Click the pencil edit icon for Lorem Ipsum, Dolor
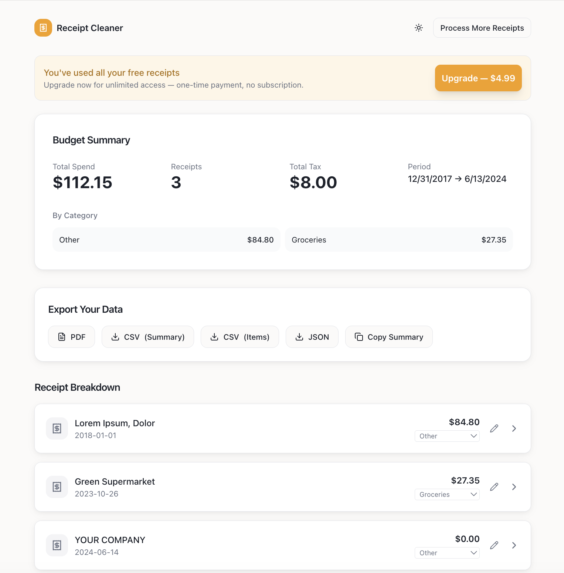This screenshot has width=564, height=573. (x=494, y=428)
